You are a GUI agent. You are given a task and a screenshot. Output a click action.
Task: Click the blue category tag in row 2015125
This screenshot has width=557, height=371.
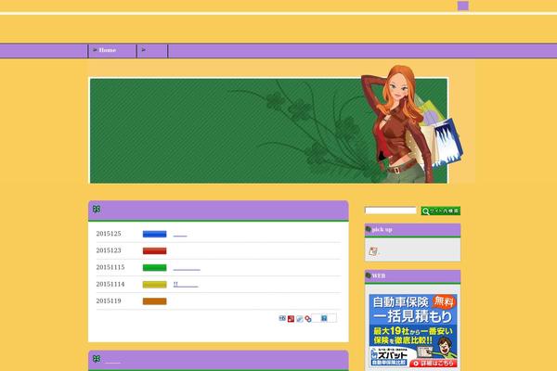[154, 234]
